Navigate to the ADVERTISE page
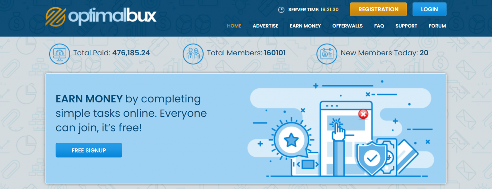 pos(266,26)
